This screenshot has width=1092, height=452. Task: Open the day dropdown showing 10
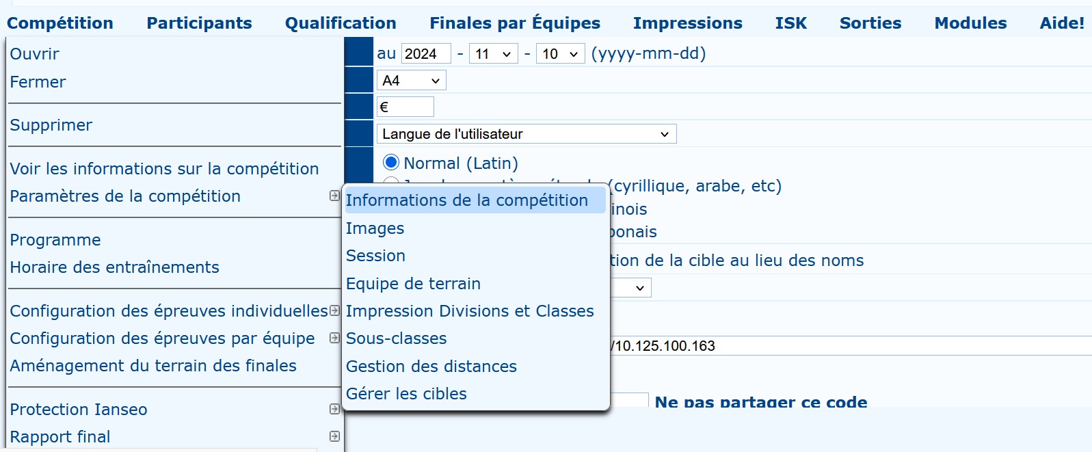[x=561, y=54]
